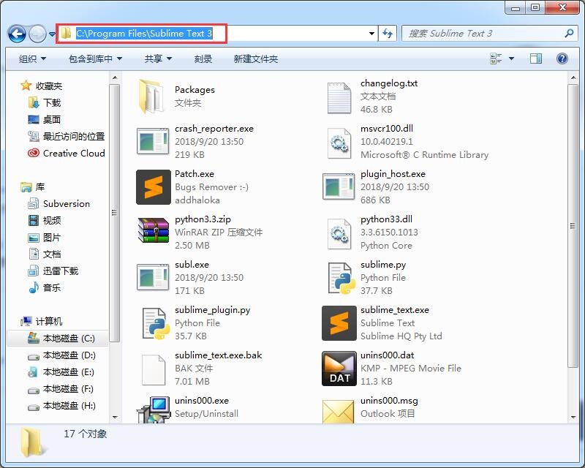Select the changelog.txt document icon

click(339, 98)
